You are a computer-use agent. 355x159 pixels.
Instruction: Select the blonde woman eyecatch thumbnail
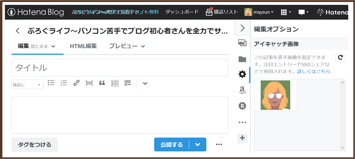pos(275,95)
